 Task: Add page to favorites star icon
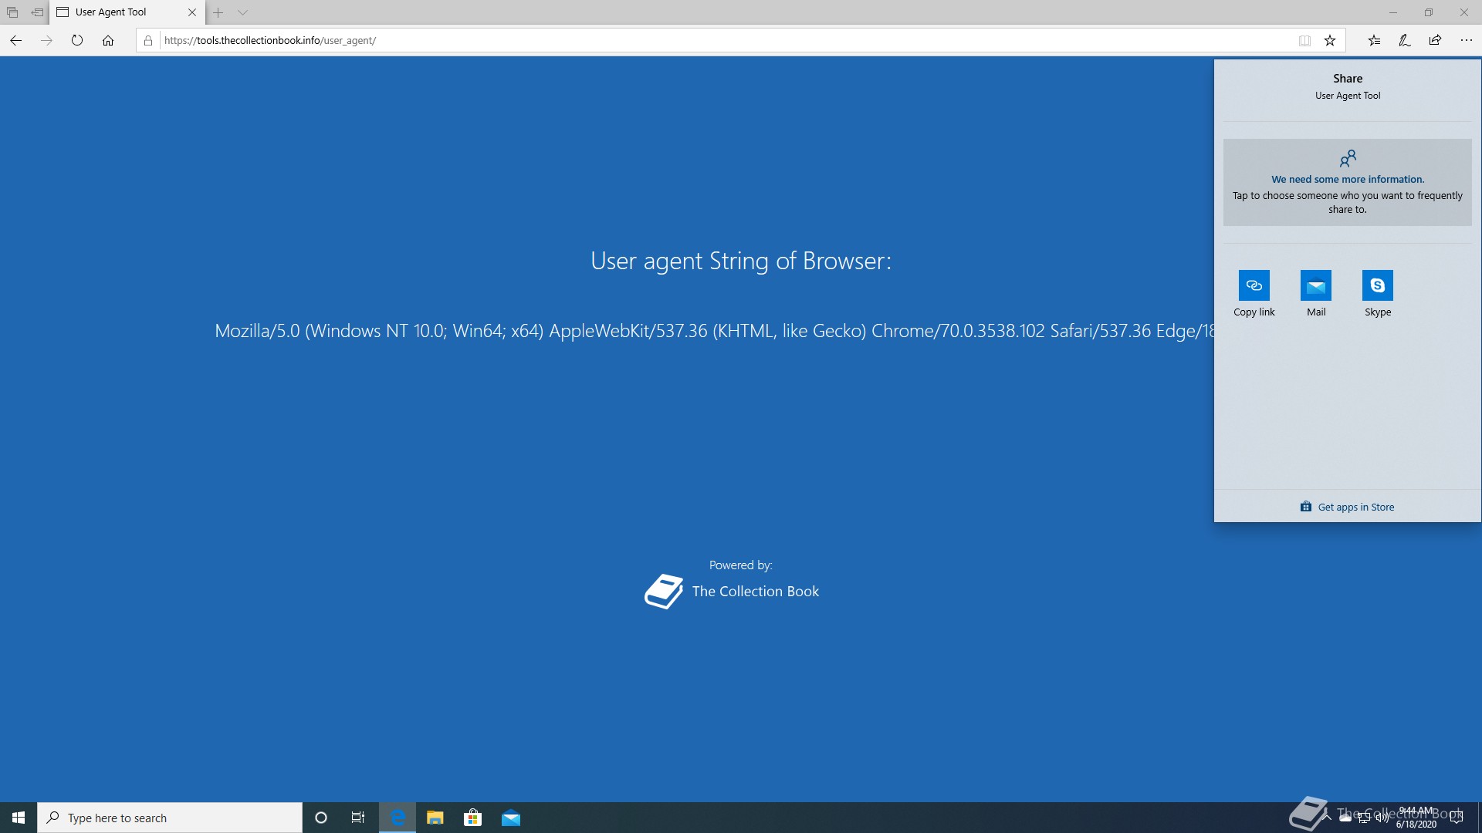[1330, 41]
